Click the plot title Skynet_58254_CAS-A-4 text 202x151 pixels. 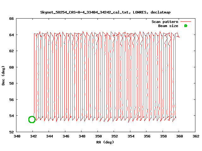click(x=105, y=12)
